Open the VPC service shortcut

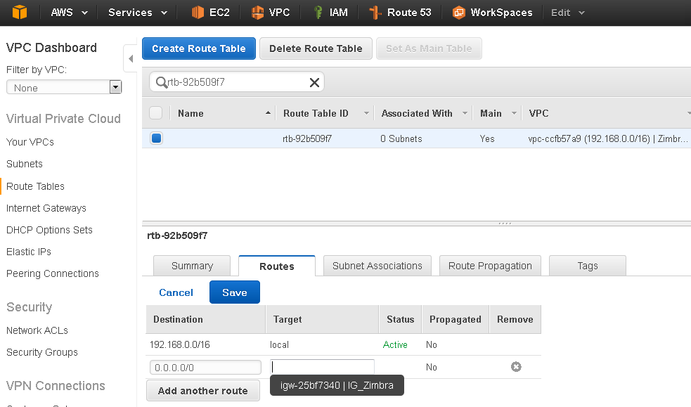(x=271, y=13)
